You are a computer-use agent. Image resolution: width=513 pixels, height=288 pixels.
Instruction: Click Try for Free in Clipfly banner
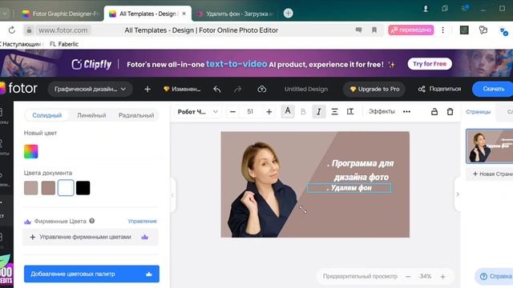[430, 64]
